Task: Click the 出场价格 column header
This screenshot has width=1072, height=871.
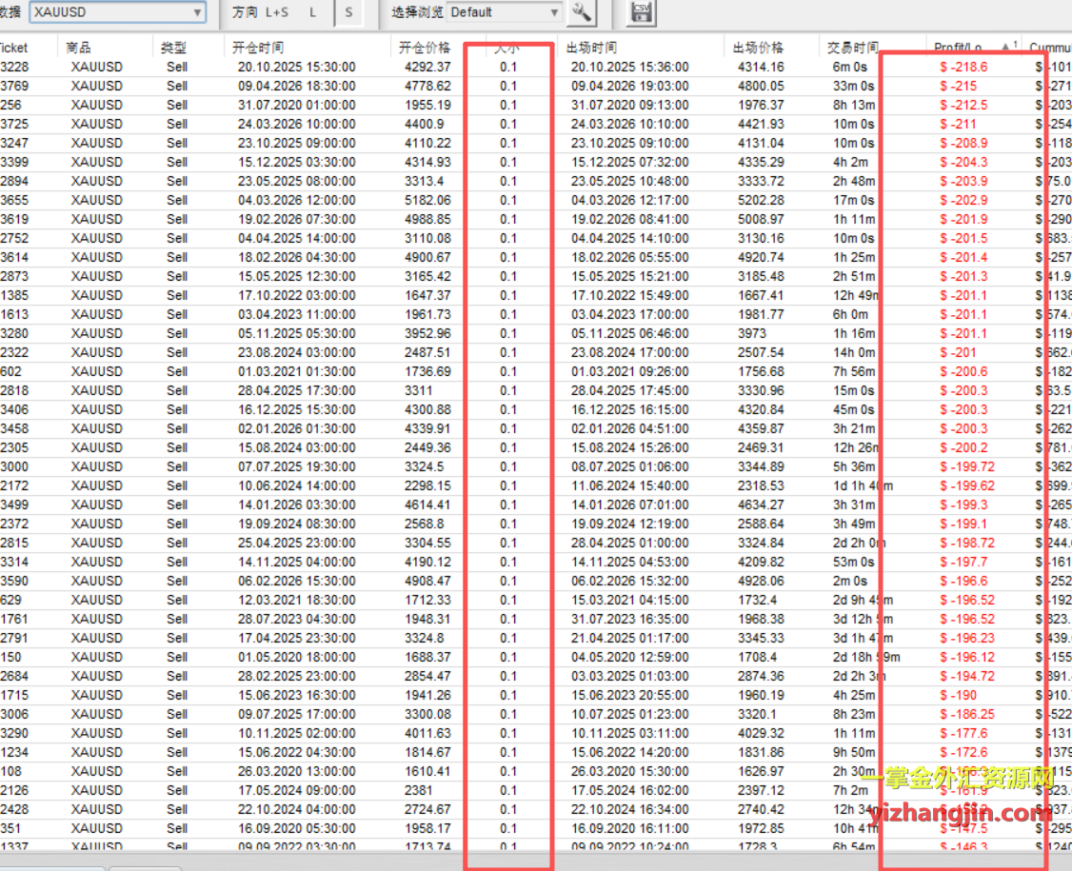Action: coord(759,48)
